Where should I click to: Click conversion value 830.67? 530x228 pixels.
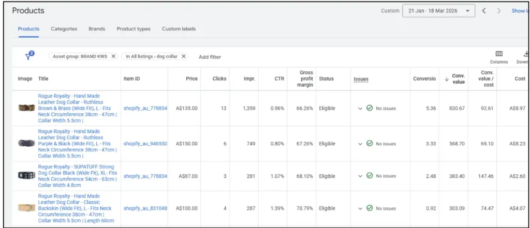point(457,109)
